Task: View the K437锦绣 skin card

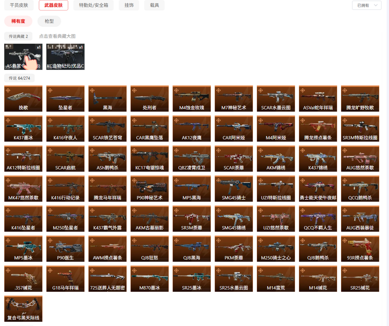Action: click(318, 158)
